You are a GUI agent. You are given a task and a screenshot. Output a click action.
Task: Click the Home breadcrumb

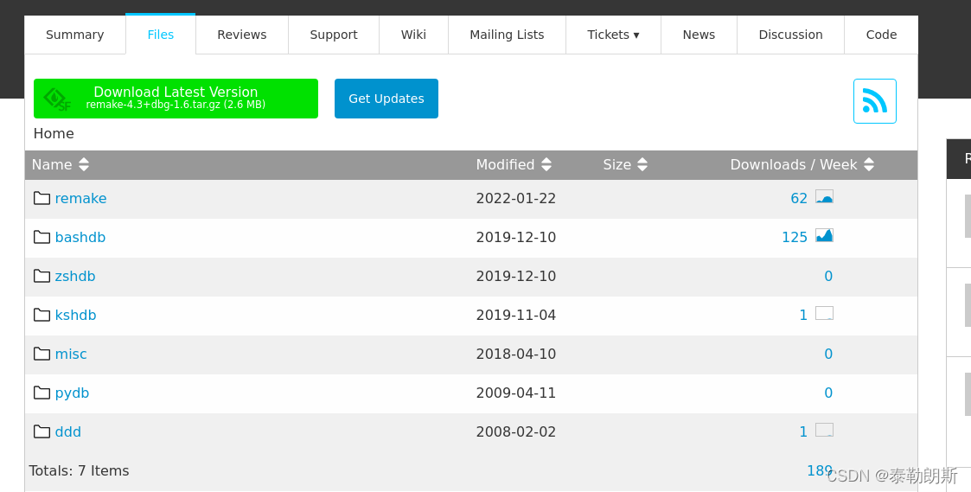[54, 134]
